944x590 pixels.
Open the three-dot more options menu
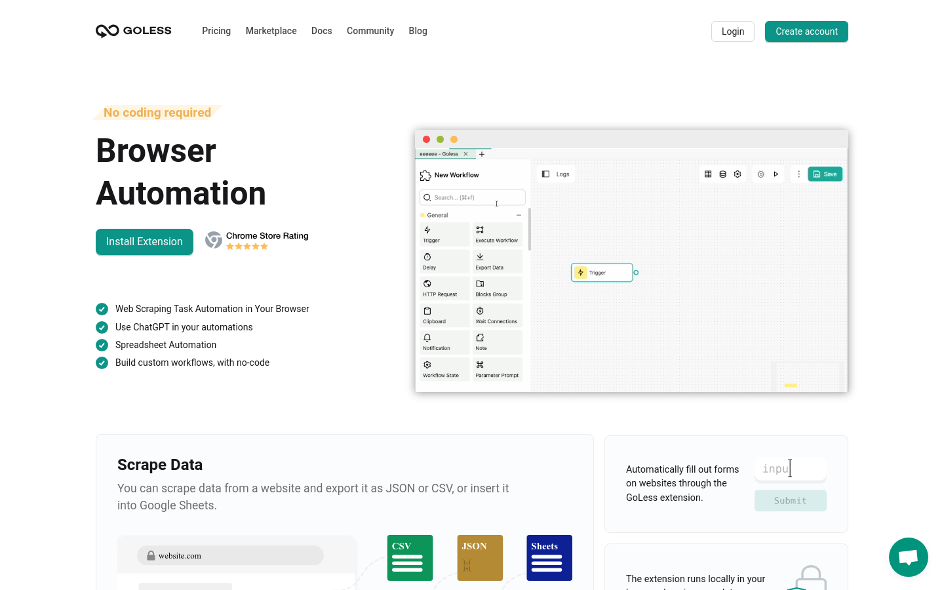798,174
